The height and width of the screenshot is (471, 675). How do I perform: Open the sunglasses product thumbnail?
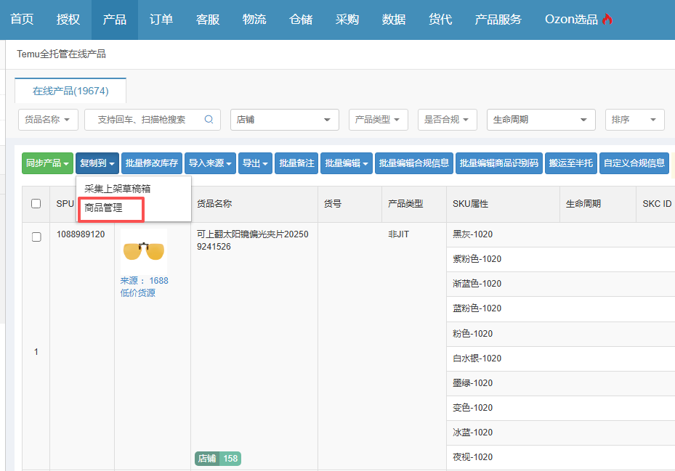(x=143, y=250)
